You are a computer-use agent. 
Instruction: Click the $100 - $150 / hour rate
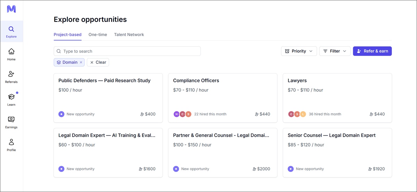[x=192, y=145]
